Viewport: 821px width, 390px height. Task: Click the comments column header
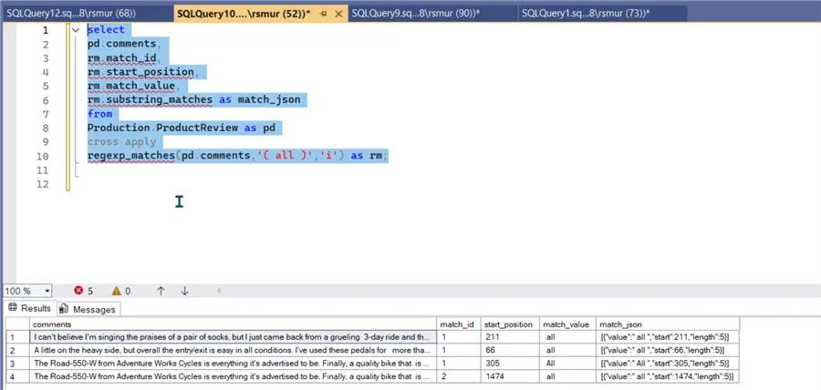tap(53, 324)
